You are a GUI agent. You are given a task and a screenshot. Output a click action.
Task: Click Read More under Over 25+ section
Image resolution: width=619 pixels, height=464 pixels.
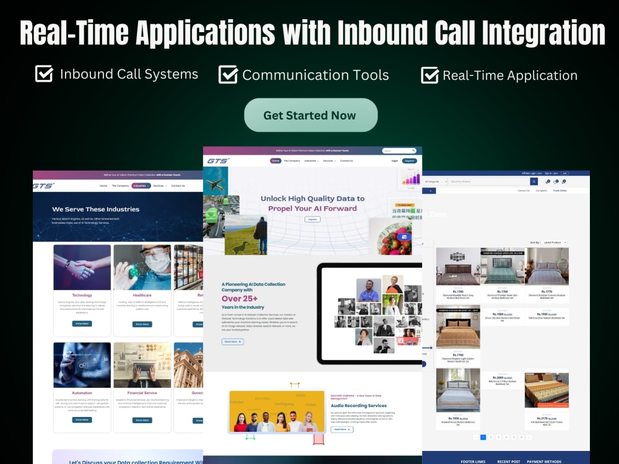pos(233,342)
